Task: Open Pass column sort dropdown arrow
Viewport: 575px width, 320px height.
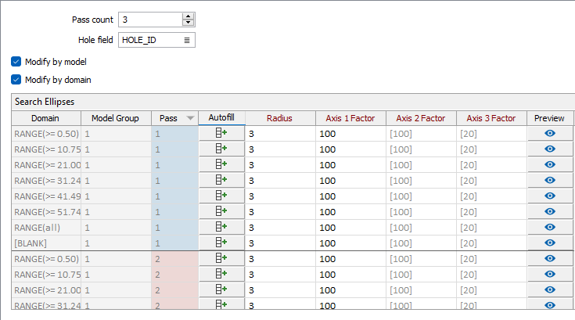Action: (x=190, y=118)
